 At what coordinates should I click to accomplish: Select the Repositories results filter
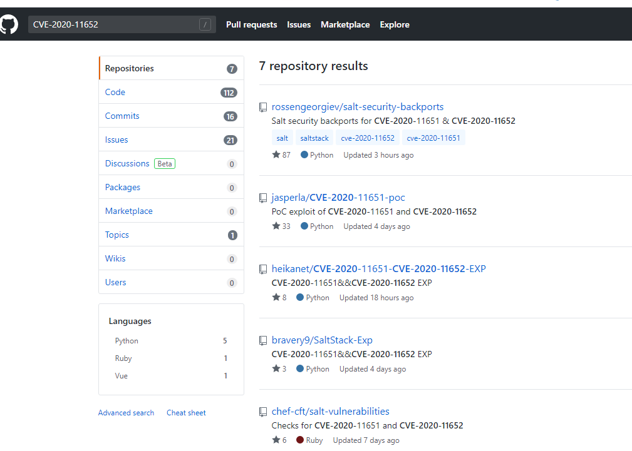[x=171, y=68]
